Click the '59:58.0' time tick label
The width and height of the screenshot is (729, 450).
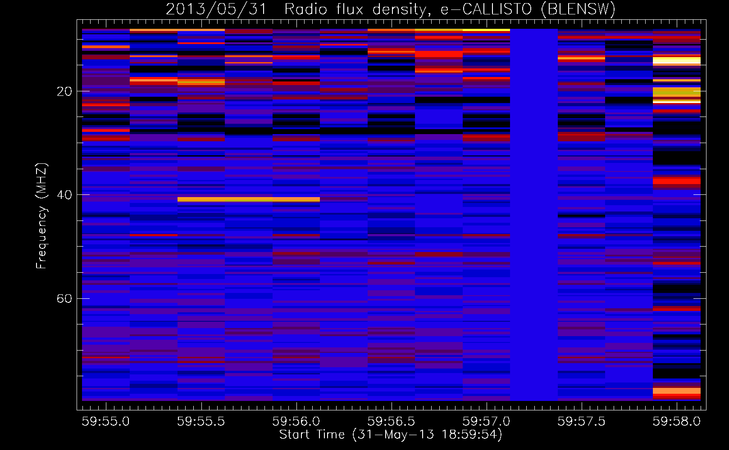(x=677, y=422)
